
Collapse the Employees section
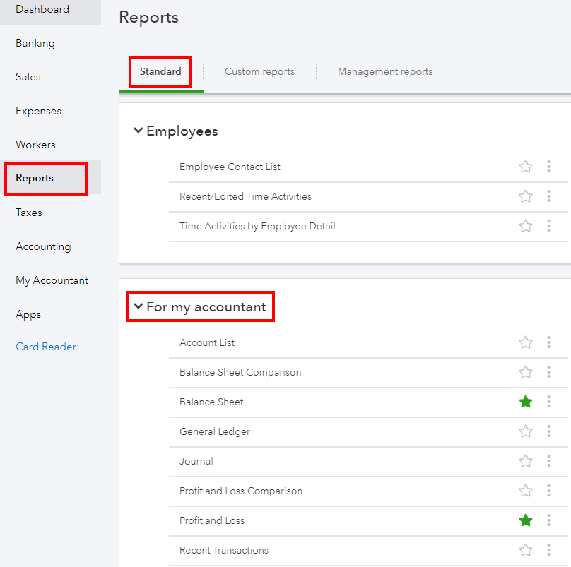139,131
